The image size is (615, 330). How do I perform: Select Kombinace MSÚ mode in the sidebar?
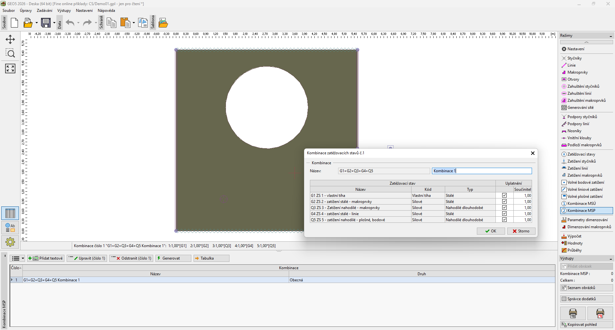point(581,204)
